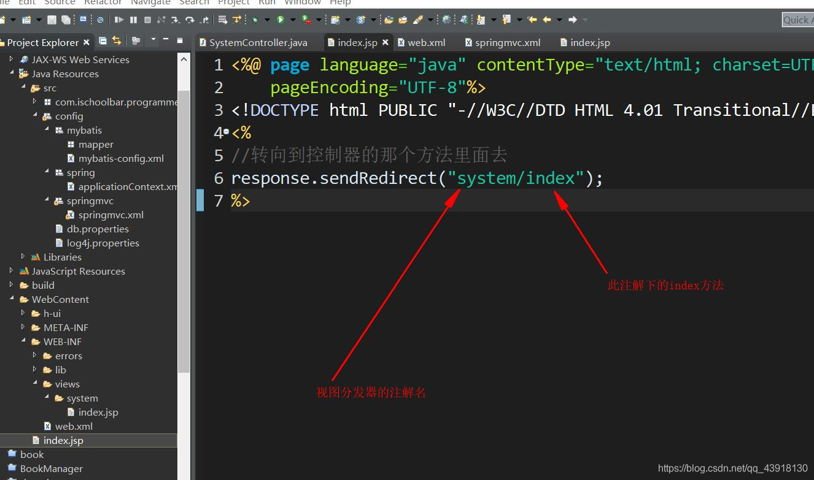Click the Save toolbar icon
814x480 pixels.
pos(52,20)
